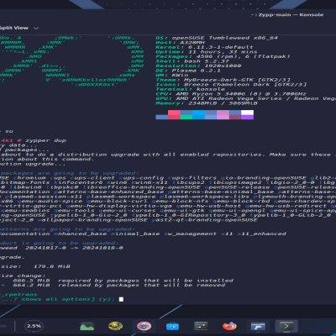The height and width of the screenshot is (336, 336).
Task: Click the white color block in neofetch palette
Action: pos(247,113)
